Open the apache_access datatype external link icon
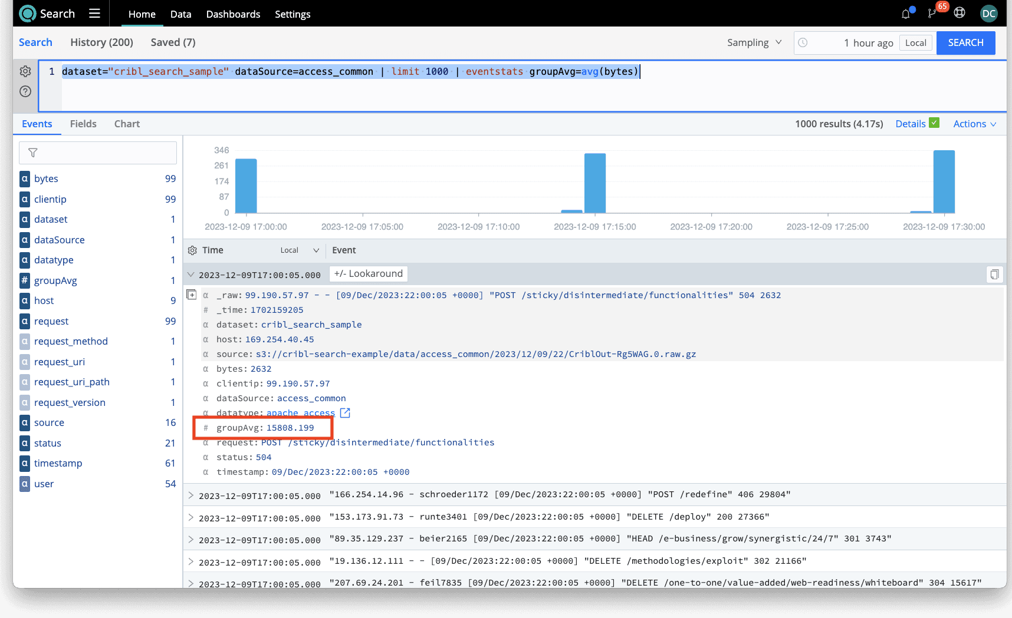The image size is (1012, 618). (x=345, y=413)
